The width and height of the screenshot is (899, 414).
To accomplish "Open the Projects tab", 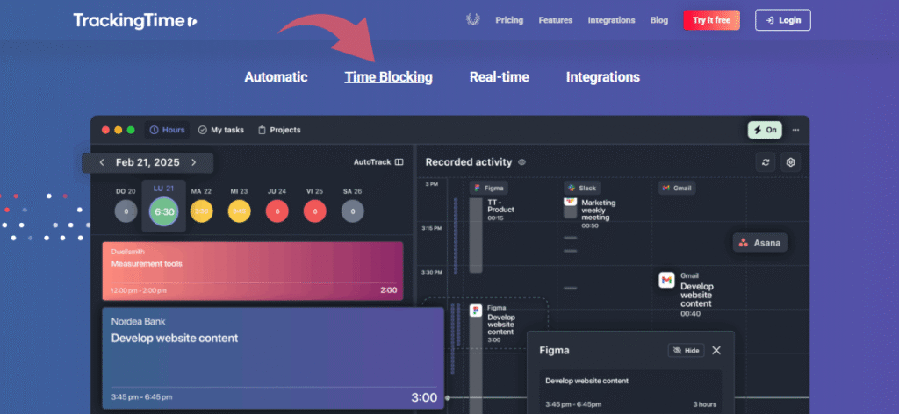I will [x=279, y=130].
